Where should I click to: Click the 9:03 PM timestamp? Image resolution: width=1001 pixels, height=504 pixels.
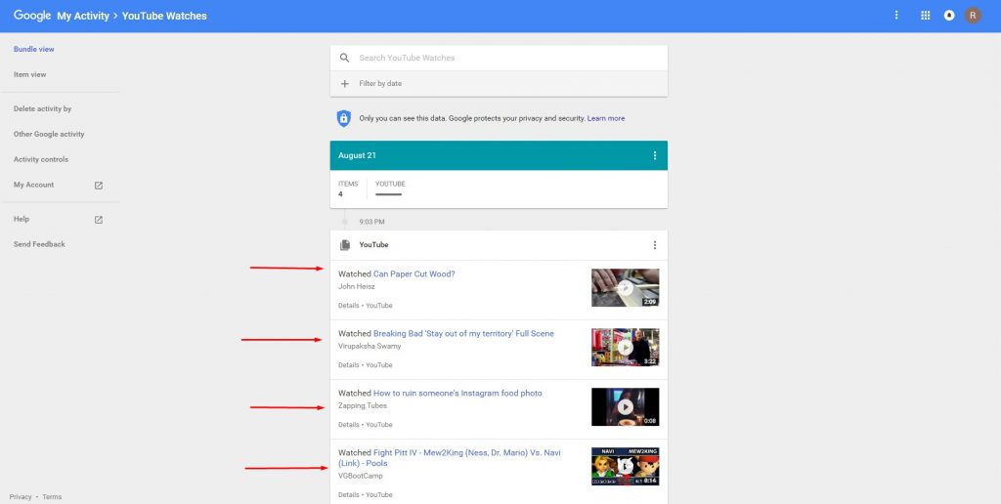tap(372, 222)
